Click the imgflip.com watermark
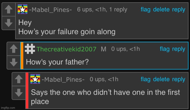190x110 pixels. click(8, 108)
